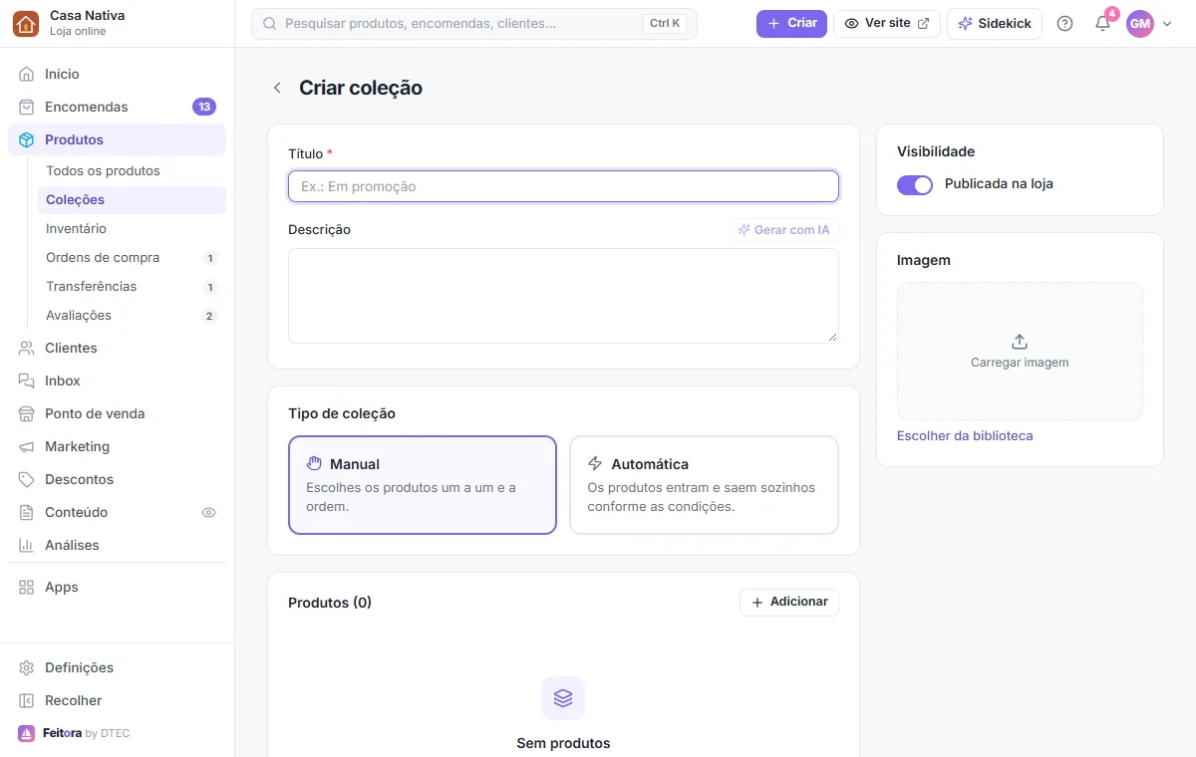
Task: Click Escolher da biblioteca link
Action: (x=965, y=436)
